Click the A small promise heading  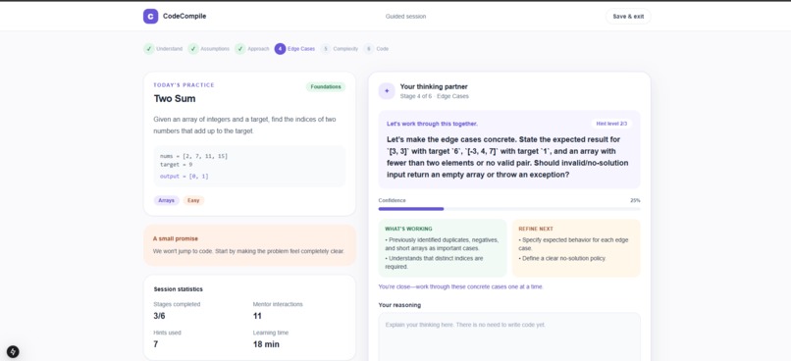click(176, 238)
